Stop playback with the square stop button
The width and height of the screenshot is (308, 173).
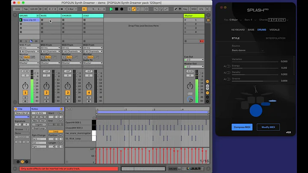point(116,9)
